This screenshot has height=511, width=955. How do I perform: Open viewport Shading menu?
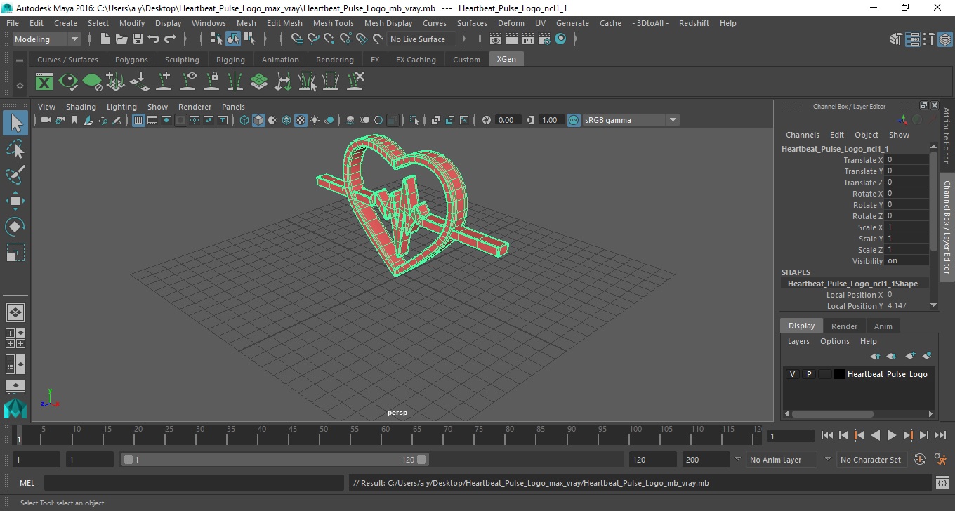(81, 107)
